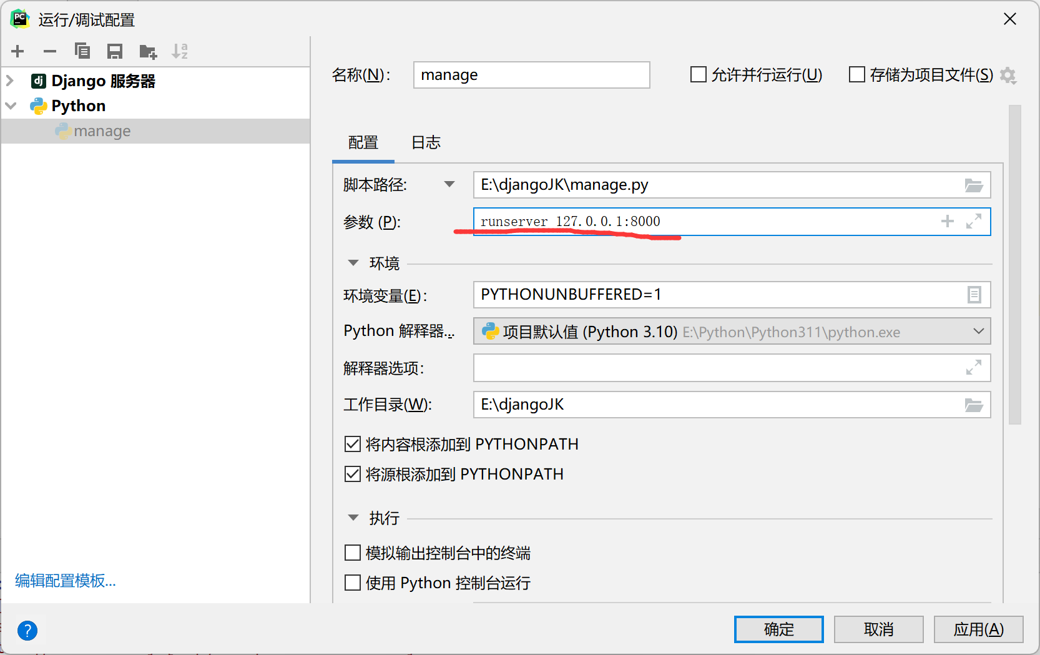Open Python interpreter dropdown

pyautogui.click(x=979, y=332)
